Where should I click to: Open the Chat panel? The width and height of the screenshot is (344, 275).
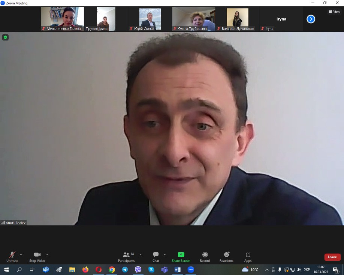(156, 257)
